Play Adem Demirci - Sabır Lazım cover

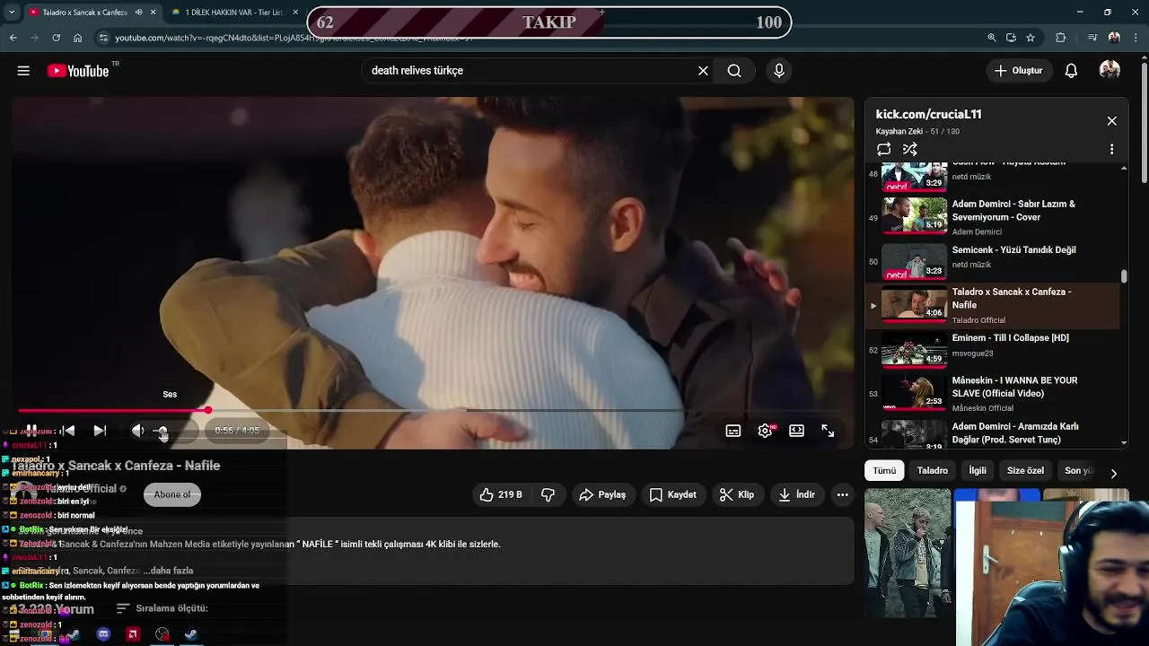994,216
